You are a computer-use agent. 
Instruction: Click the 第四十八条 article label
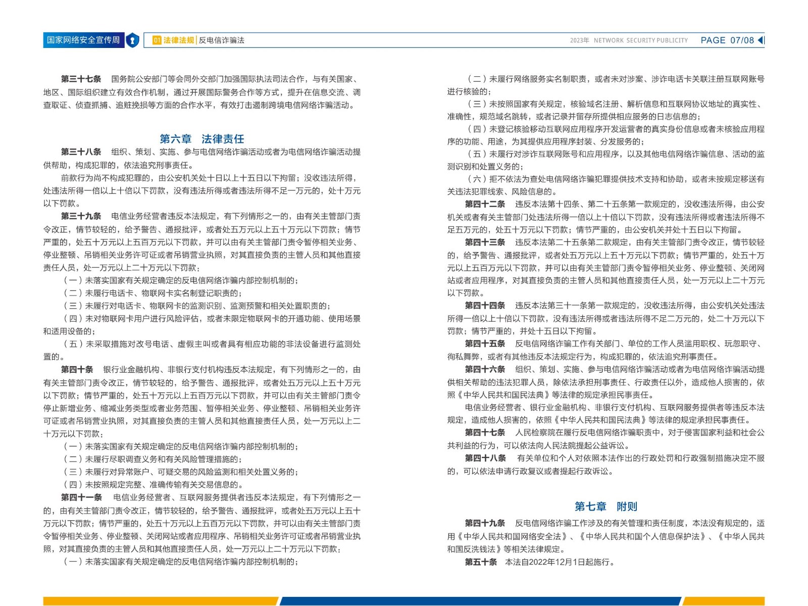pos(485,459)
